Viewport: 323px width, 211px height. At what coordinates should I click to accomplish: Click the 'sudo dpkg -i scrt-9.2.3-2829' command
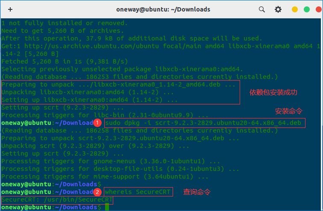coord(203,123)
